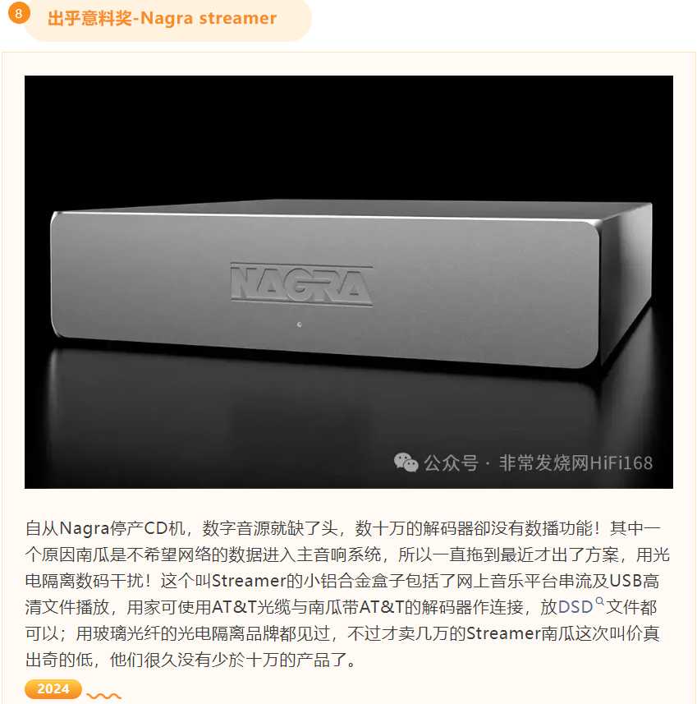Screen dimensions: 697x704
Task: Open the Nagra streamer product photo
Action: (349, 282)
